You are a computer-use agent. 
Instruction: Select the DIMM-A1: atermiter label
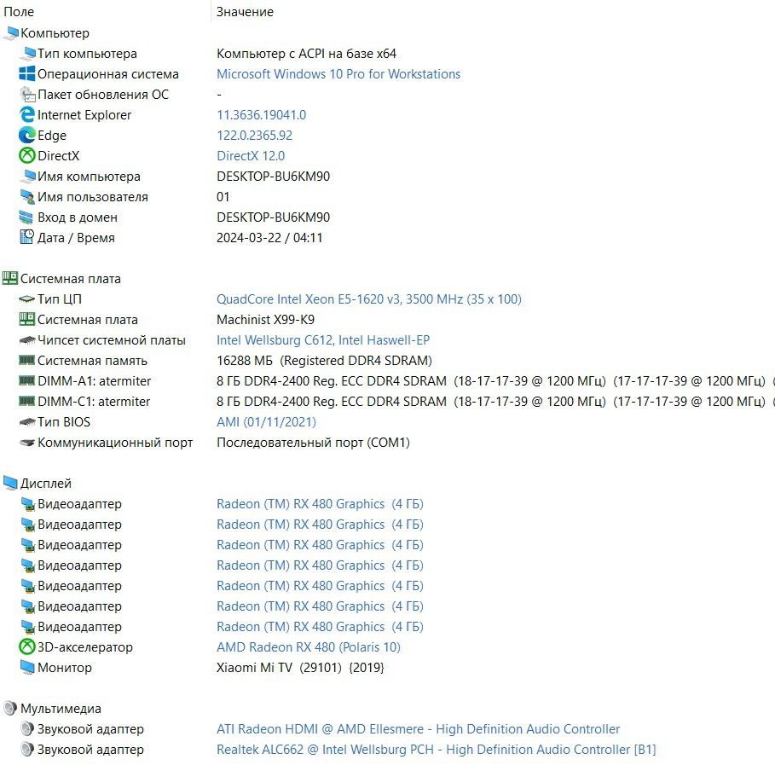(94, 380)
